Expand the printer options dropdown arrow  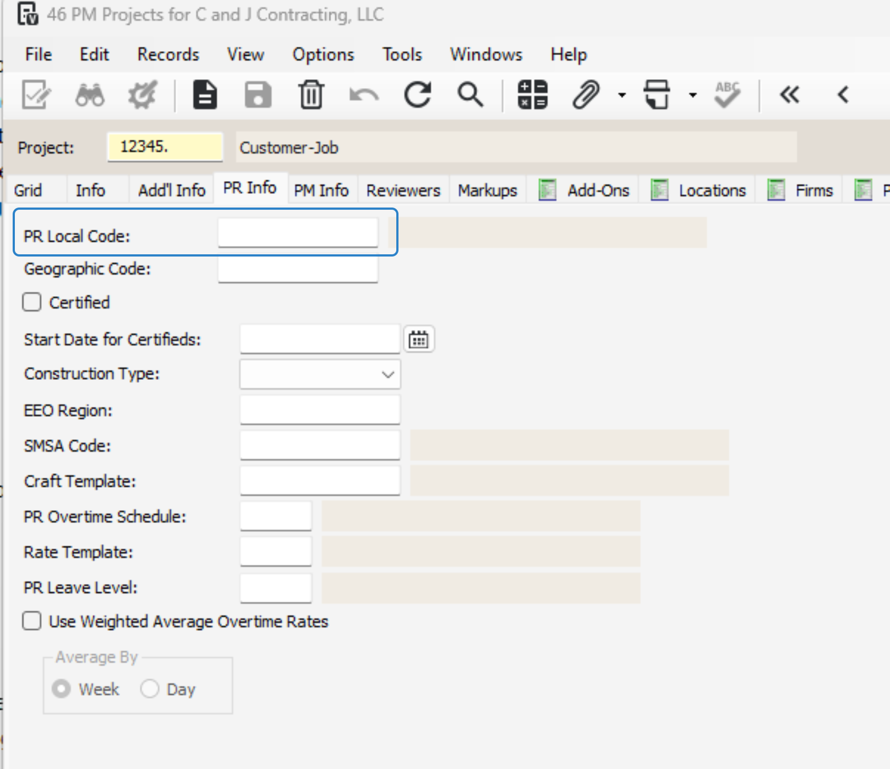point(693,95)
